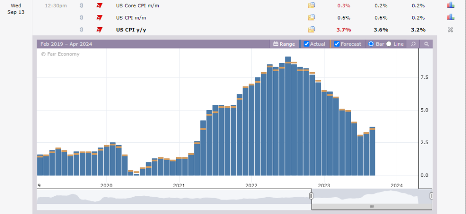Image resolution: width=466 pixels, height=214 pixels.
Task: Click sound alert icon for US CPI m/m
Action: click(81, 18)
